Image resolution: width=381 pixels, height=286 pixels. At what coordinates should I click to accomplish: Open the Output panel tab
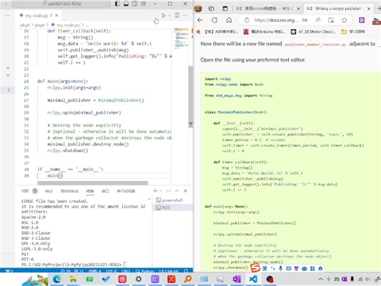49,191
